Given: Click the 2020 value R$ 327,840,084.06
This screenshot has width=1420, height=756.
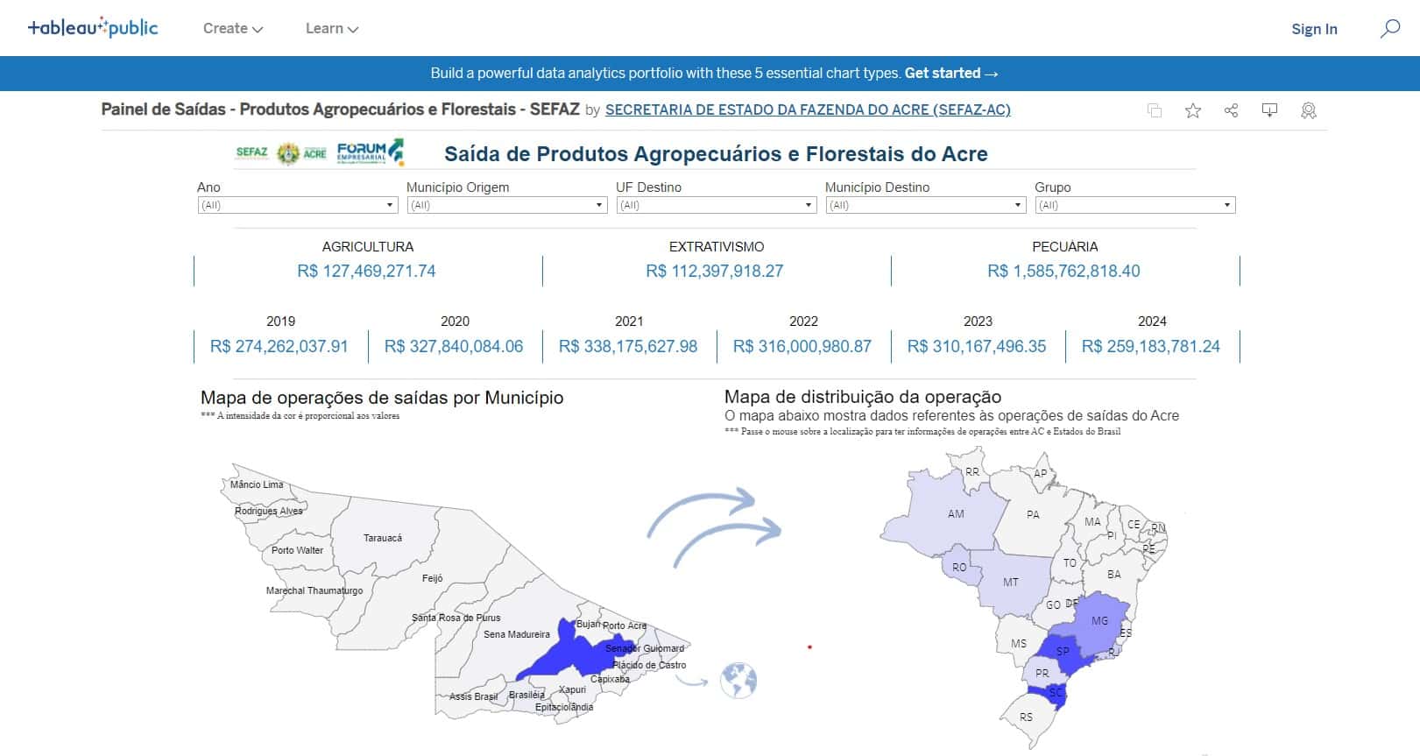Looking at the screenshot, I should coord(454,347).
